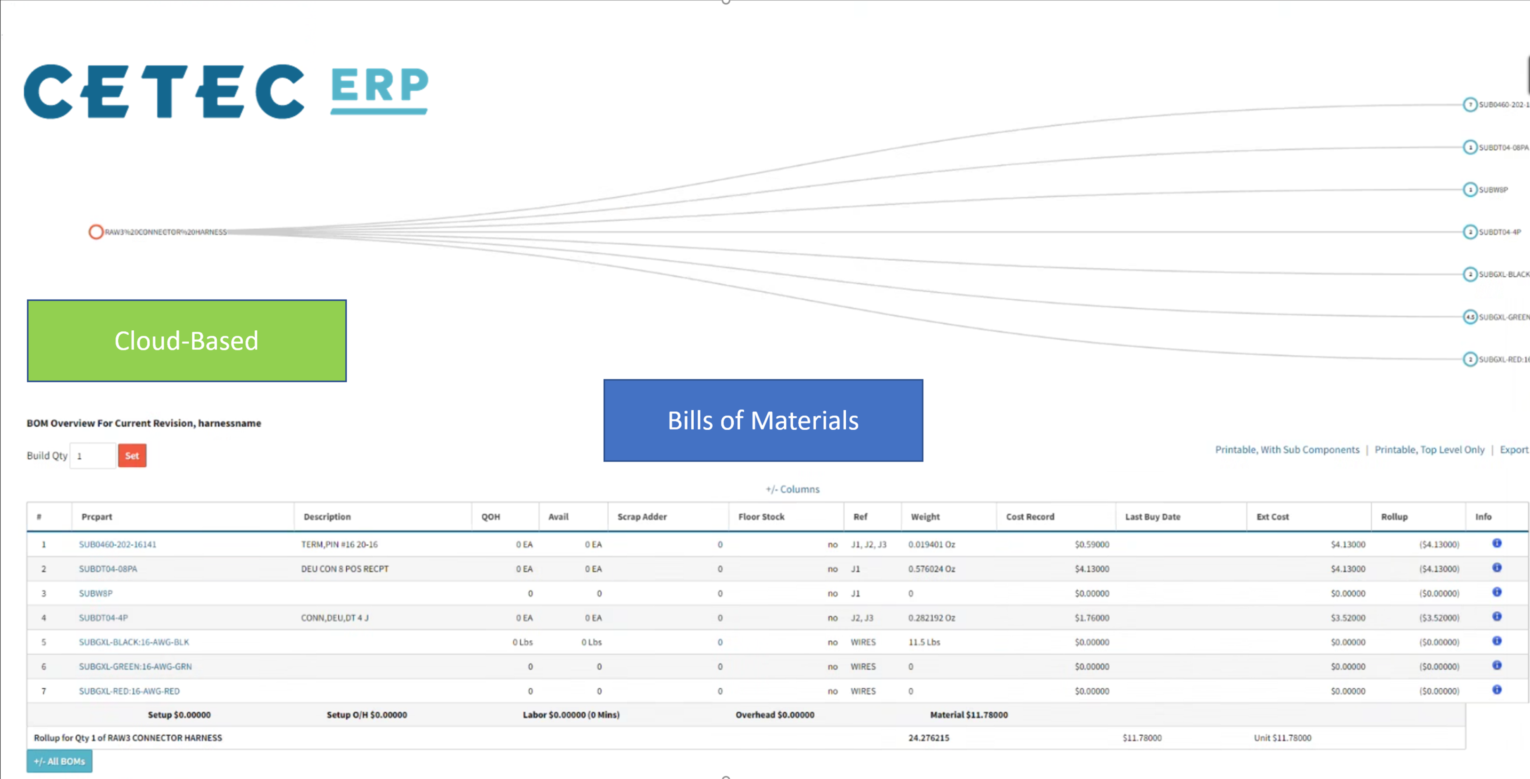Image resolution: width=1530 pixels, height=779 pixels.
Task: Click the Unit $11.78000 value
Action: click(x=1282, y=738)
